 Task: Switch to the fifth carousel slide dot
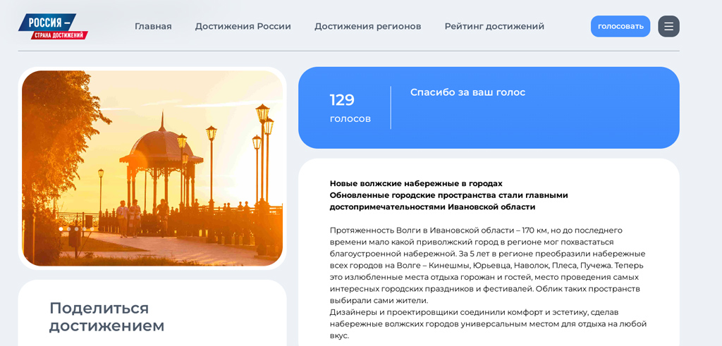click(x=92, y=229)
